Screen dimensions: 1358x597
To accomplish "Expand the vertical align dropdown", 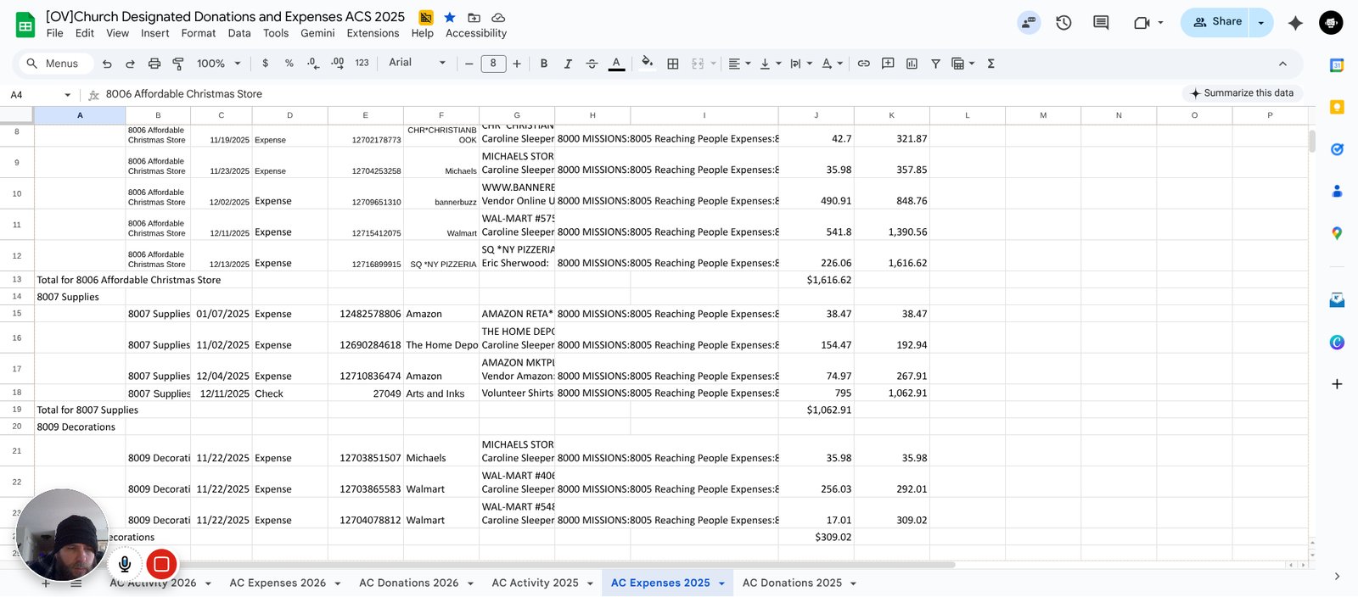I will pyautogui.click(x=771, y=64).
